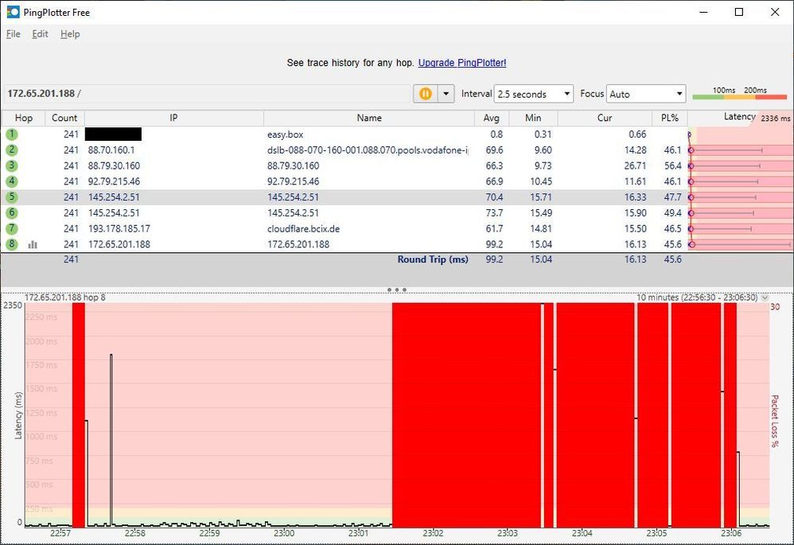The width and height of the screenshot is (794, 545).
Task: Open the Interval 2.5 seconds dropdown
Action: pyautogui.click(x=534, y=94)
